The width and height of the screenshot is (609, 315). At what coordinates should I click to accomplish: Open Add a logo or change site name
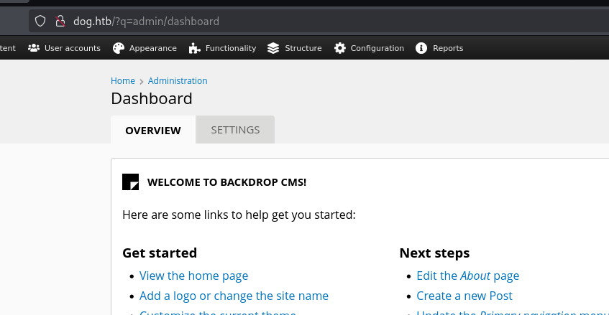click(234, 296)
